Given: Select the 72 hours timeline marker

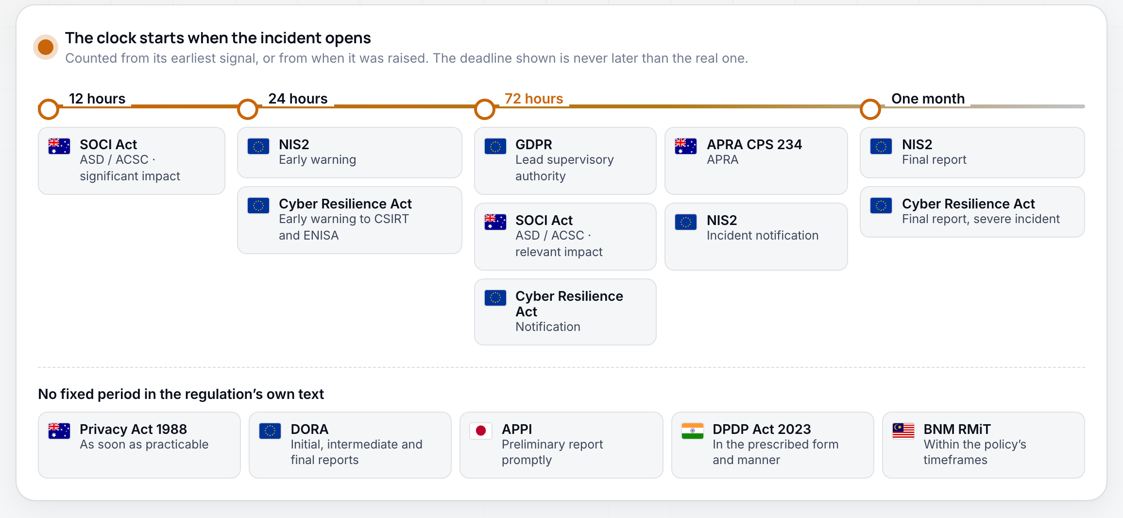Looking at the screenshot, I should (x=485, y=109).
